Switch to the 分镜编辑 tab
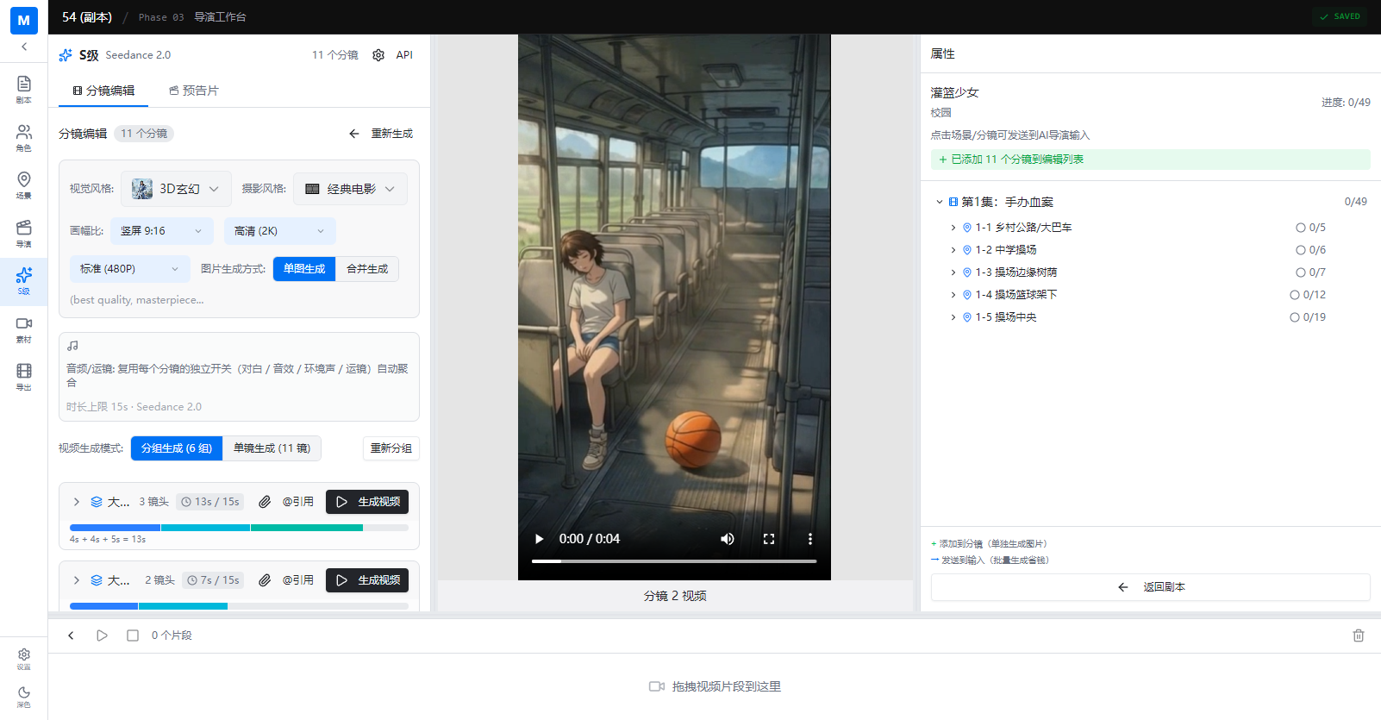Image resolution: width=1381 pixels, height=720 pixels. 103,91
